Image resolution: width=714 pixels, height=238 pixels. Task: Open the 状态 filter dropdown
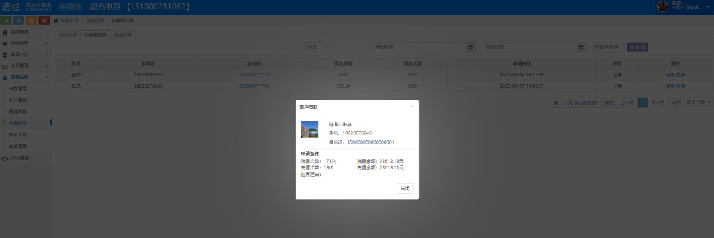point(317,47)
